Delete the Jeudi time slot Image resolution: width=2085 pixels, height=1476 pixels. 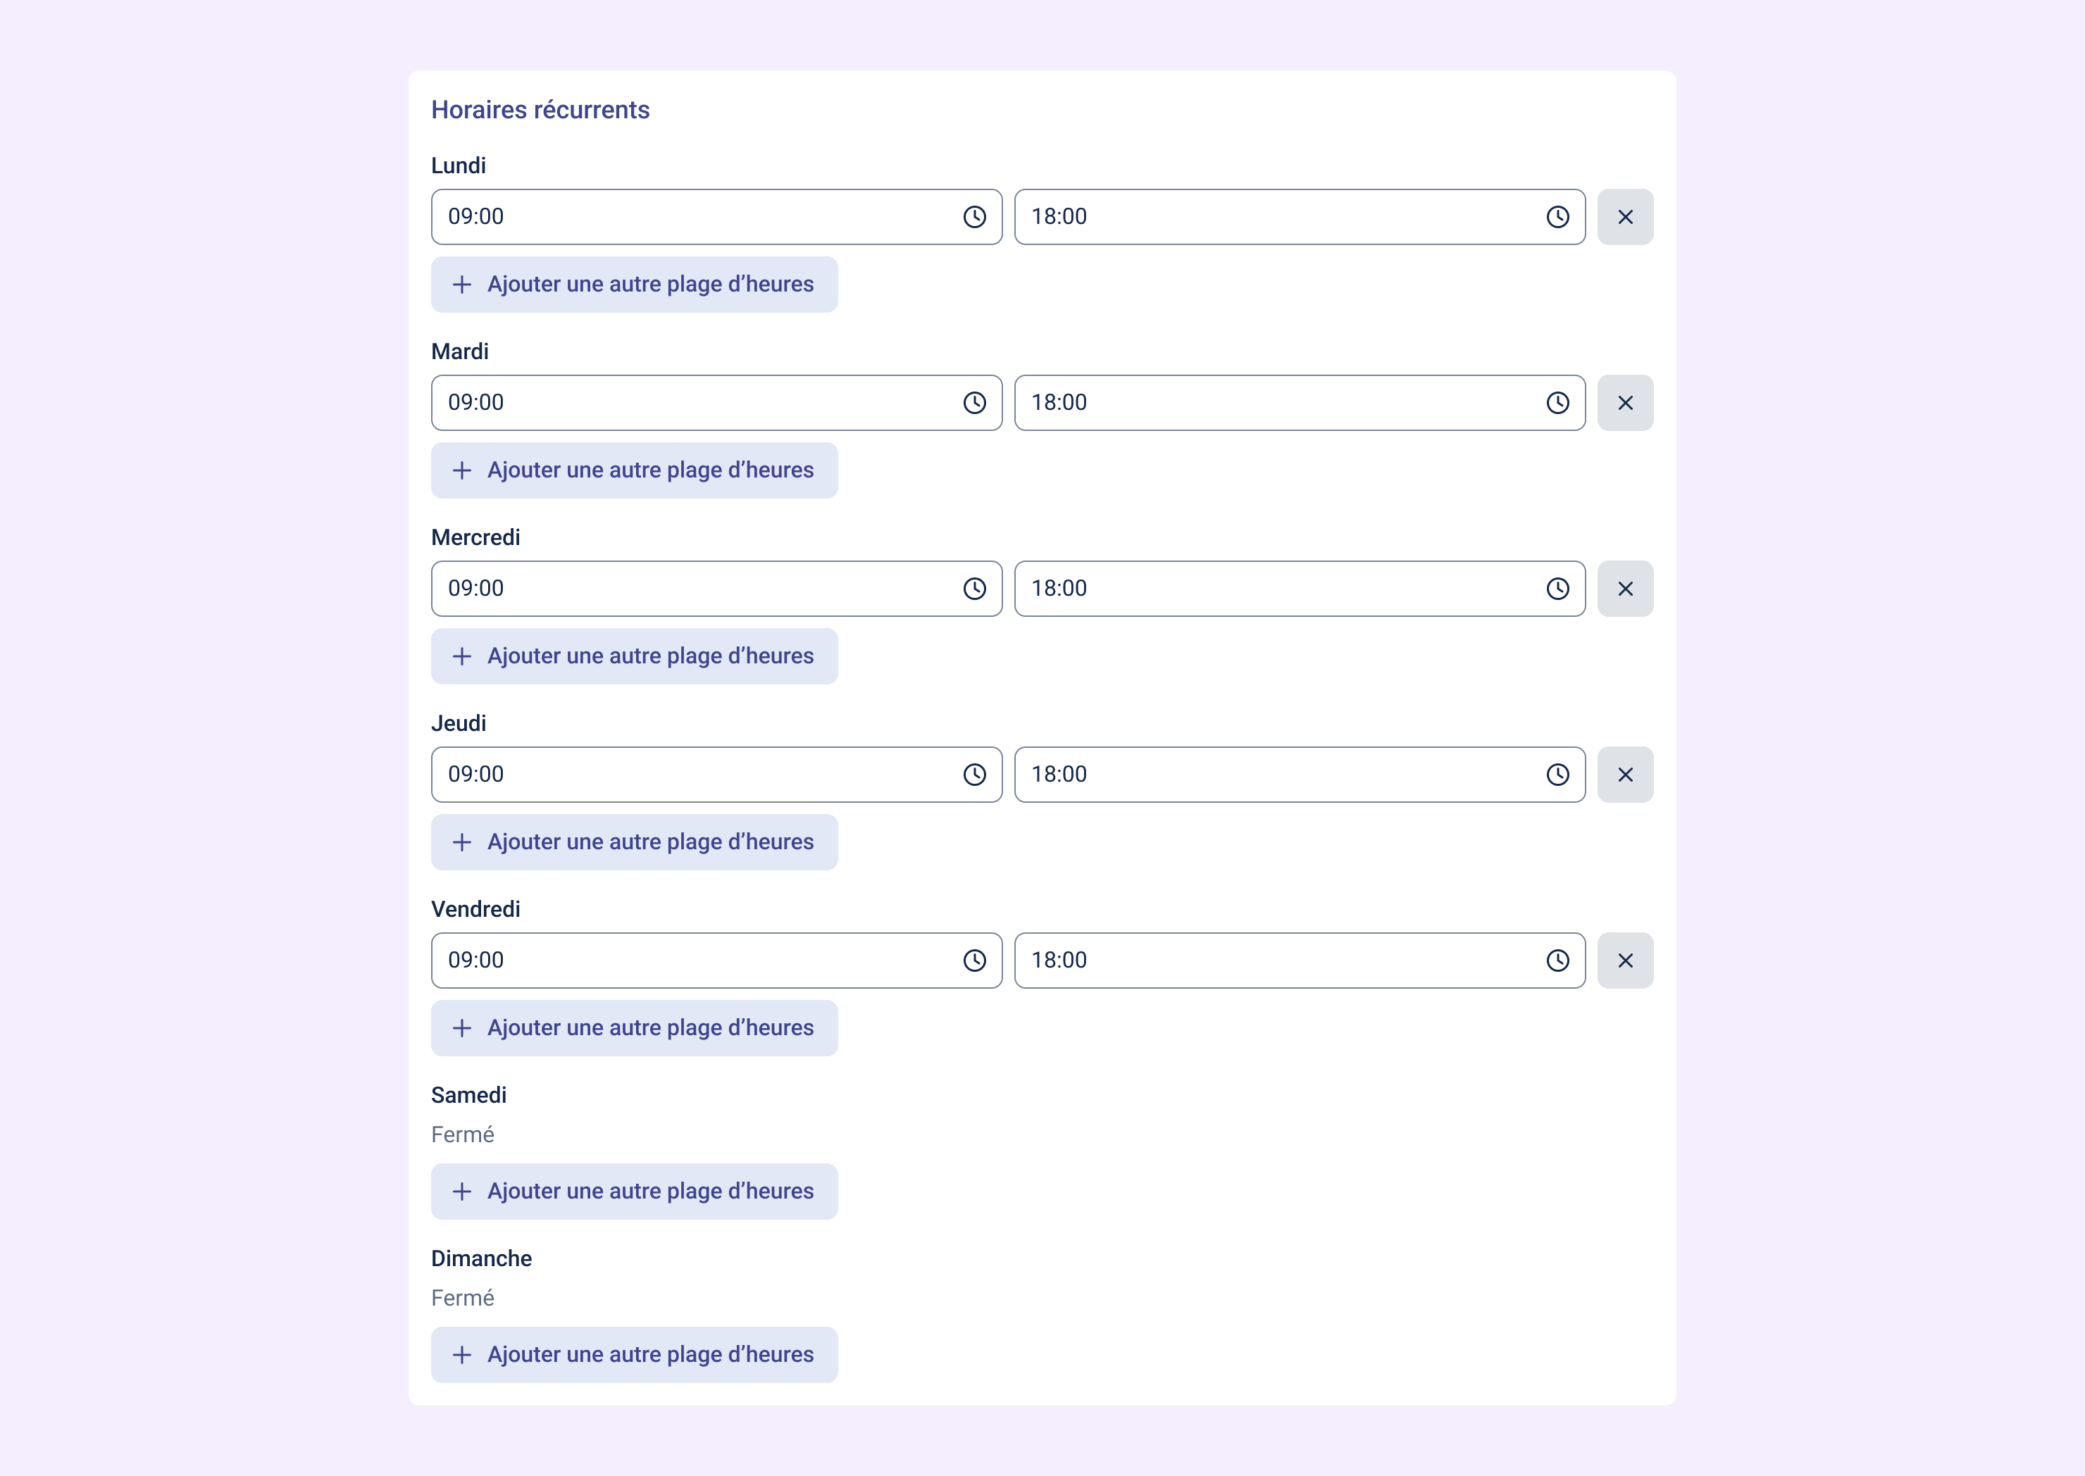pos(1625,775)
